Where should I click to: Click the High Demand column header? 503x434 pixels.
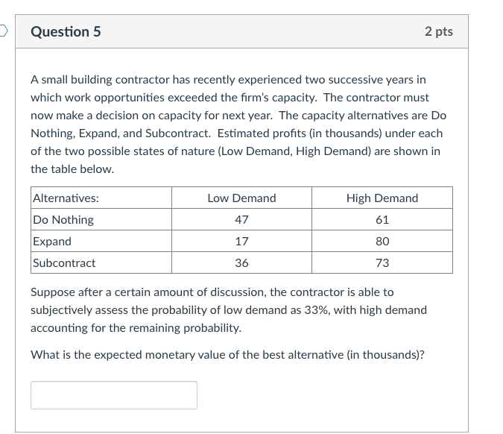(x=382, y=198)
